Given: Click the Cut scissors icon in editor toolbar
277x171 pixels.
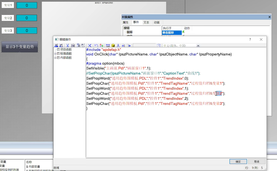Looking at the screenshot, I should tap(67, 46).
